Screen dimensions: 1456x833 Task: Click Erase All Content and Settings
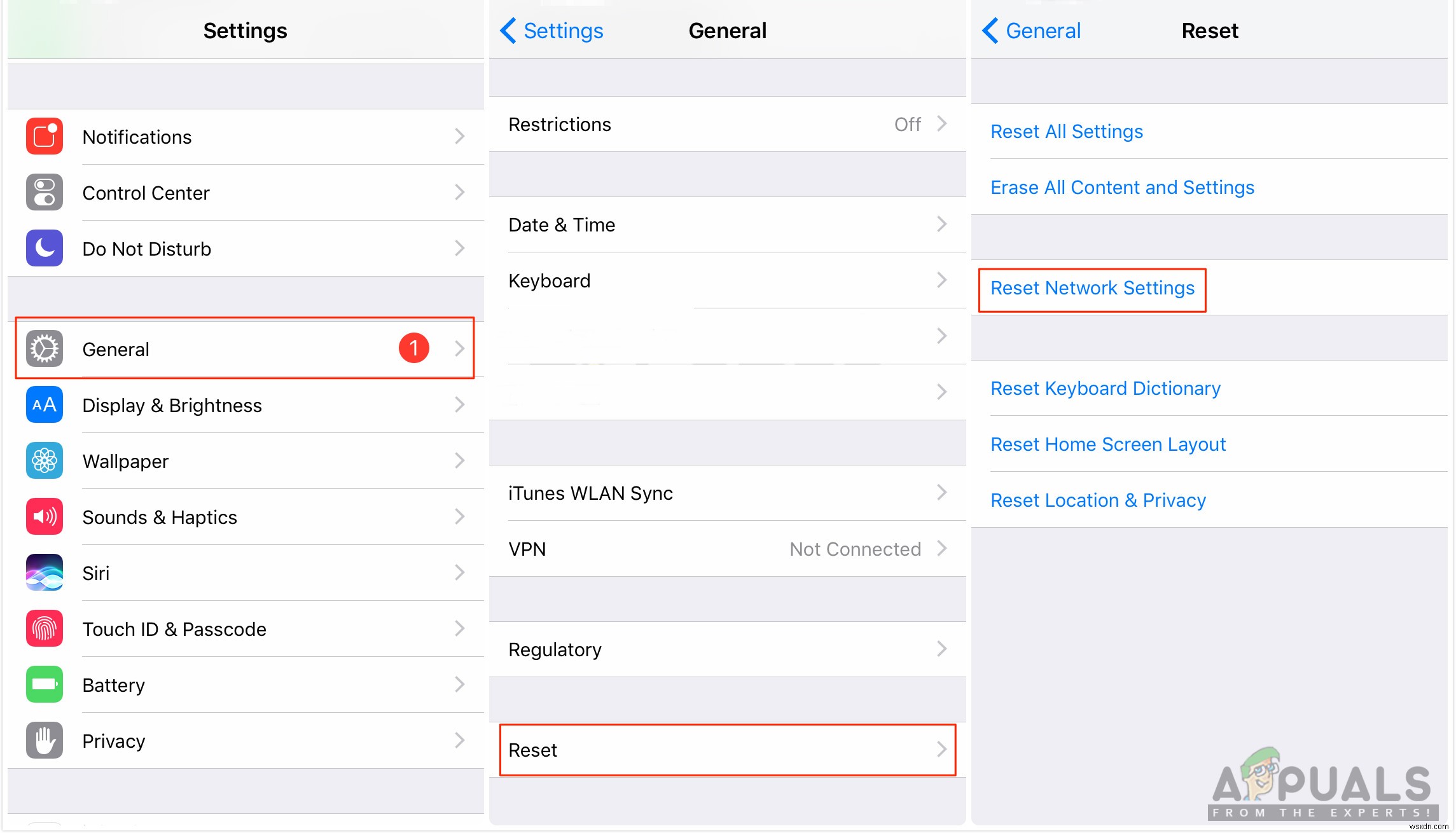click(1121, 187)
